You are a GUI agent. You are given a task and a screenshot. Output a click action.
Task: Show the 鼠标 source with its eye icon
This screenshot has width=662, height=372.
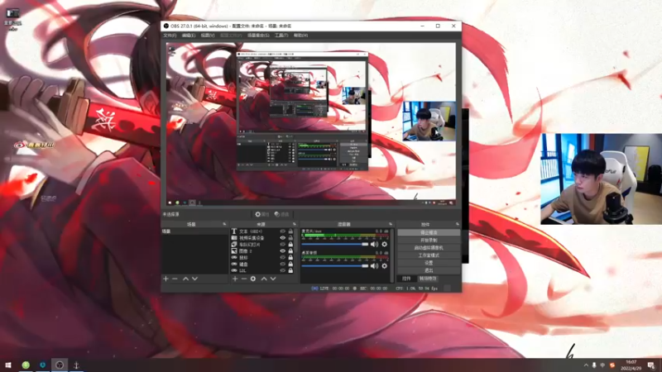[x=283, y=257]
